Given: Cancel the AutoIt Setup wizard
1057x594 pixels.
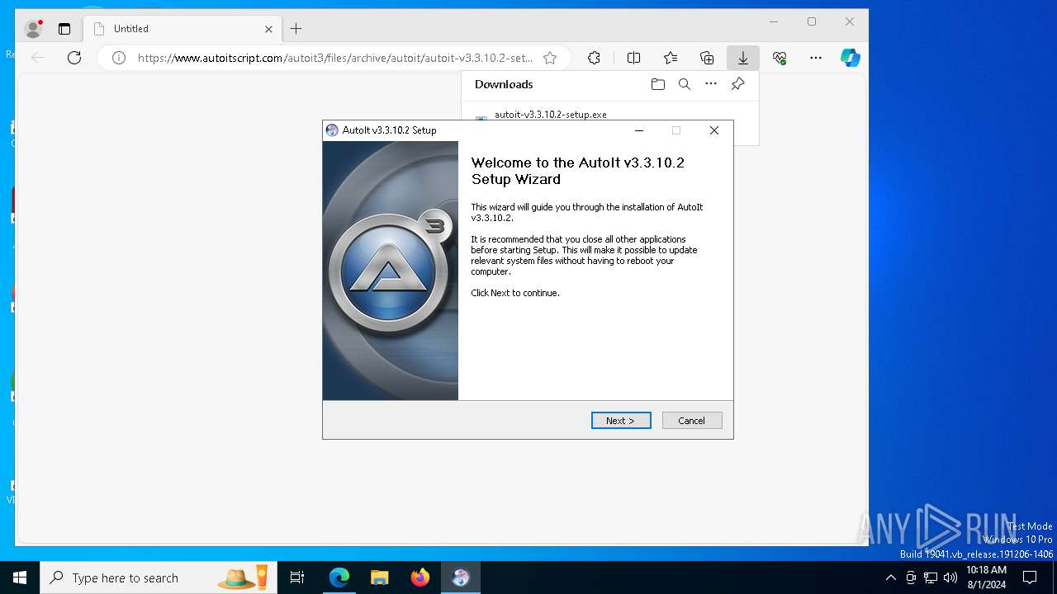Looking at the screenshot, I should (692, 421).
